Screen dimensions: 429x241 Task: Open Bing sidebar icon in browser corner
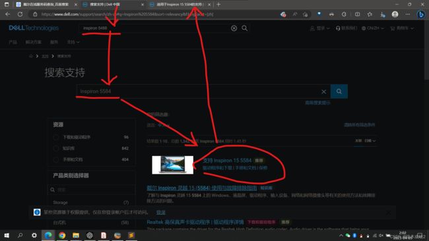421,14
